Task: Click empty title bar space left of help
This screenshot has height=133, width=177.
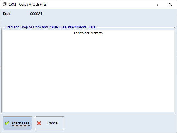Action: (100, 5)
